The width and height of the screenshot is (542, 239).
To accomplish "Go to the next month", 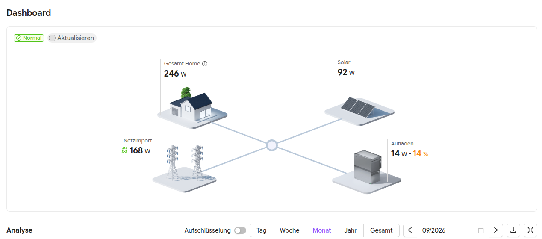I will tap(496, 230).
